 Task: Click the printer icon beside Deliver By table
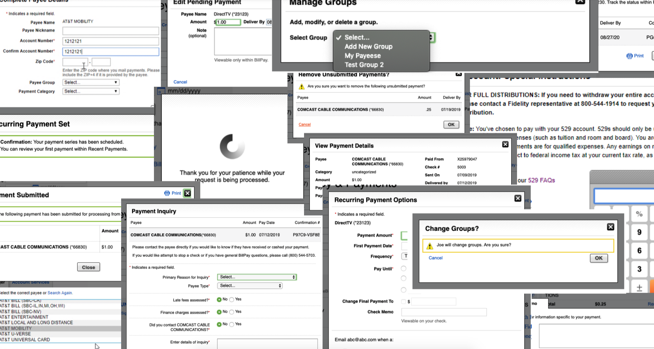tap(629, 56)
